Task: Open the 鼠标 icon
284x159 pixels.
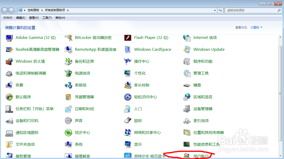Action: tap(128, 120)
